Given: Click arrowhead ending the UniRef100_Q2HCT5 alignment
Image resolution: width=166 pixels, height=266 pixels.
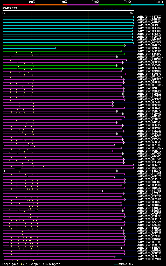Looking at the screenshot, I should coord(113,151).
